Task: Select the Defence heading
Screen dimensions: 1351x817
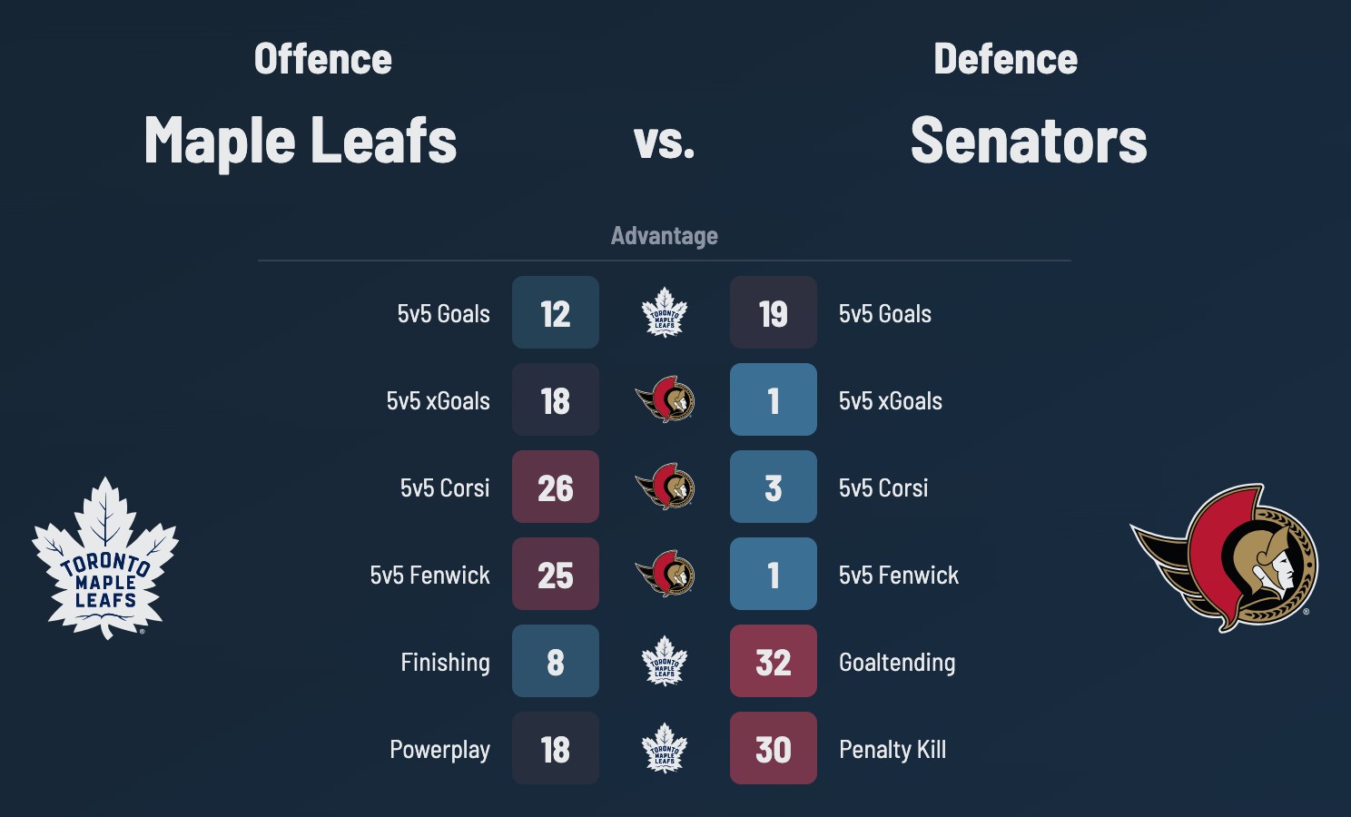Action: (1005, 60)
